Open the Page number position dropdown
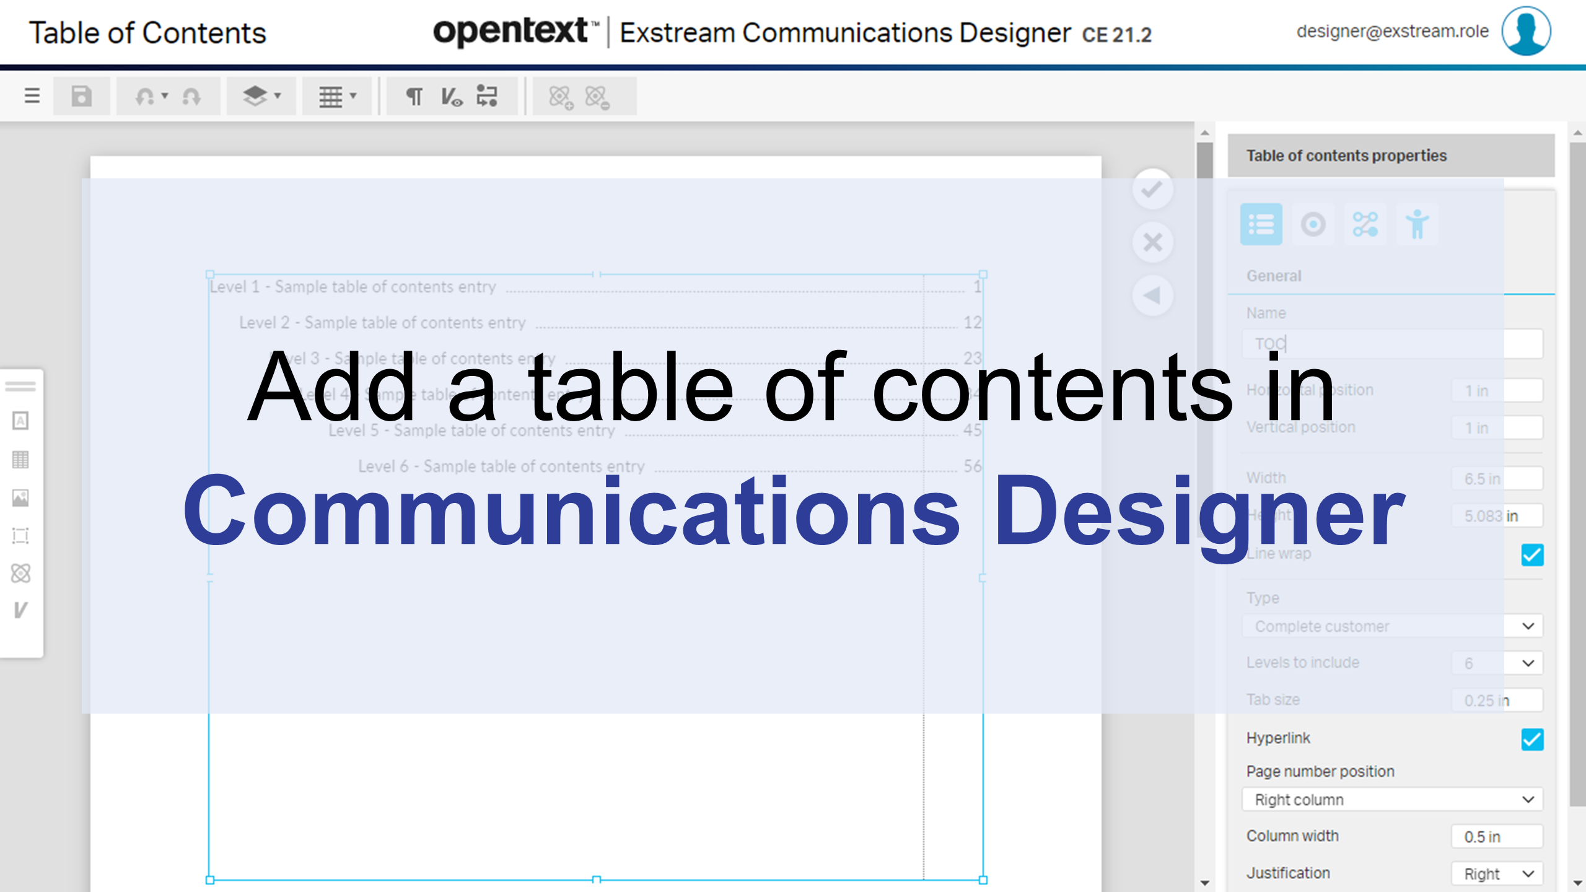 pyautogui.click(x=1392, y=799)
